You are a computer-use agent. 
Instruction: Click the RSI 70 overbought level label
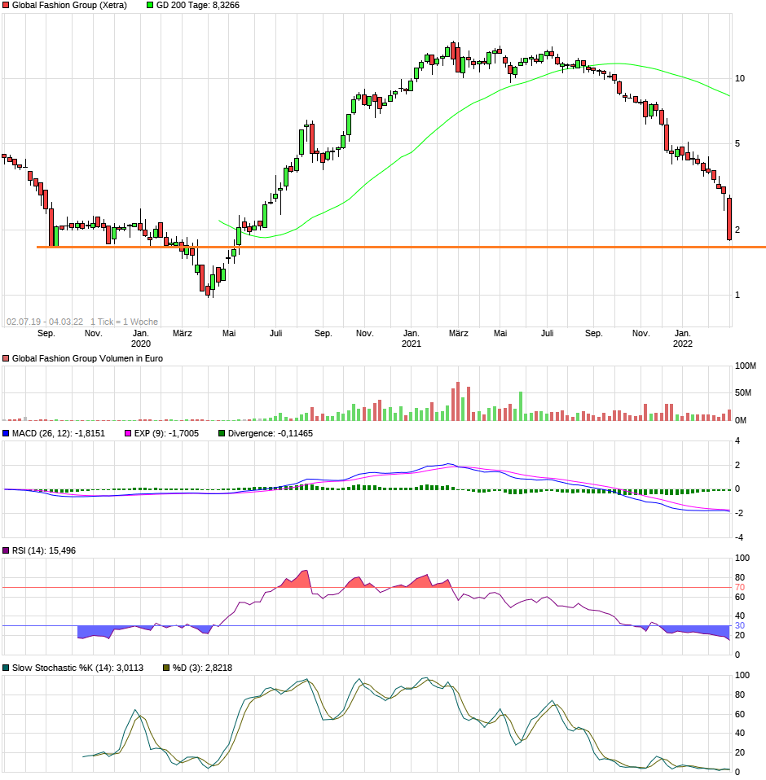click(x=740, y=588)
